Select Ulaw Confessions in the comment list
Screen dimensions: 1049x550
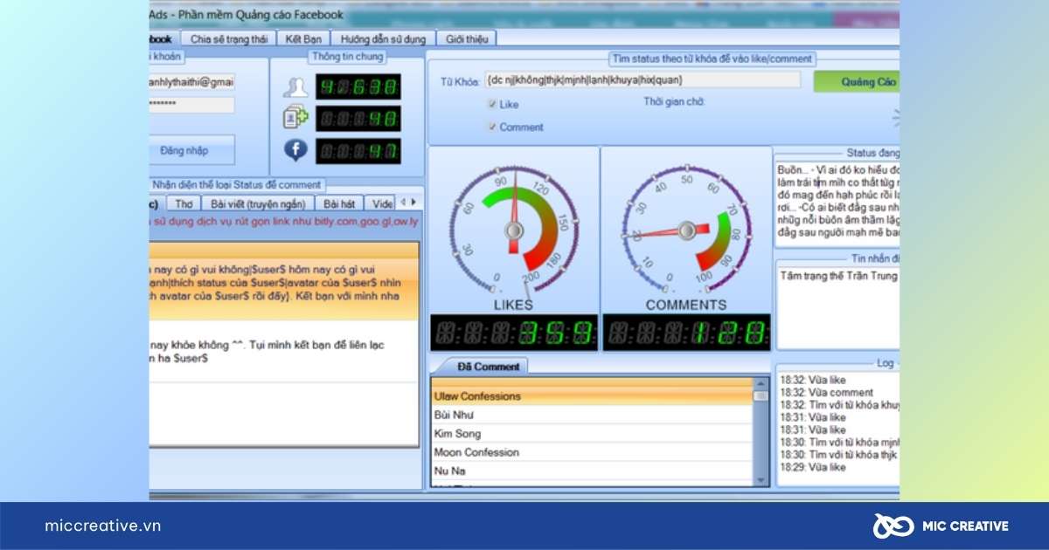pos(592,396)
